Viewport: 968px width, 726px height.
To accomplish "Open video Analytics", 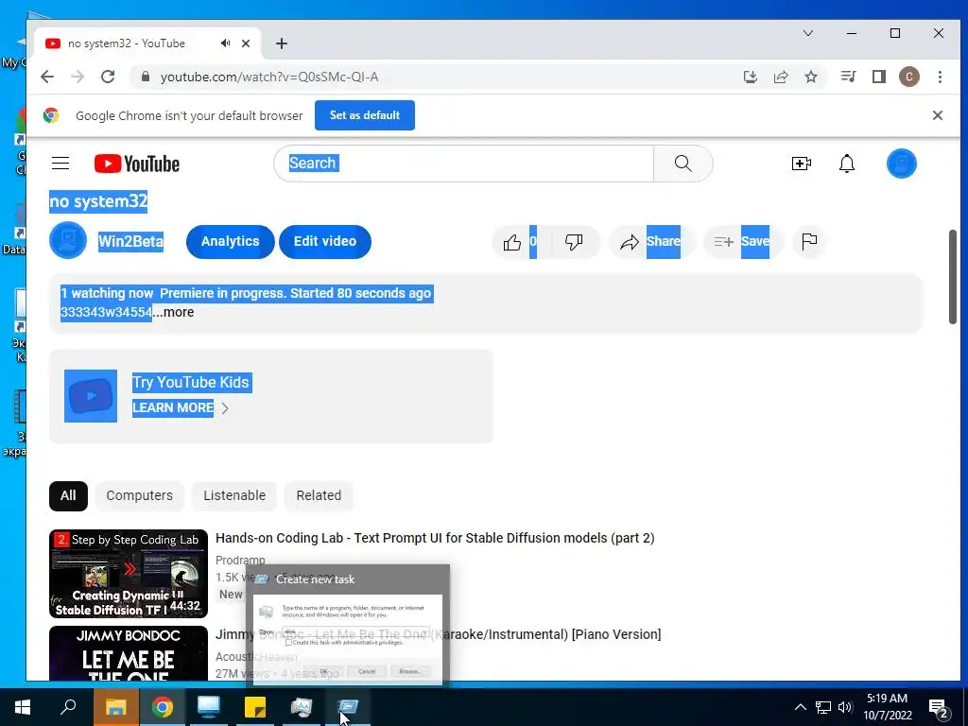I will (x=231, y=241).
